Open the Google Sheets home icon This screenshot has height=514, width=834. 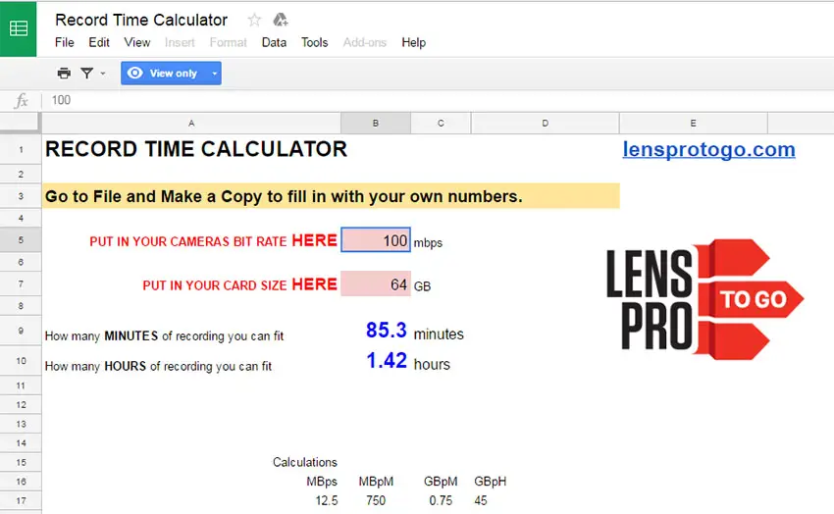click(x=18, y=28)
